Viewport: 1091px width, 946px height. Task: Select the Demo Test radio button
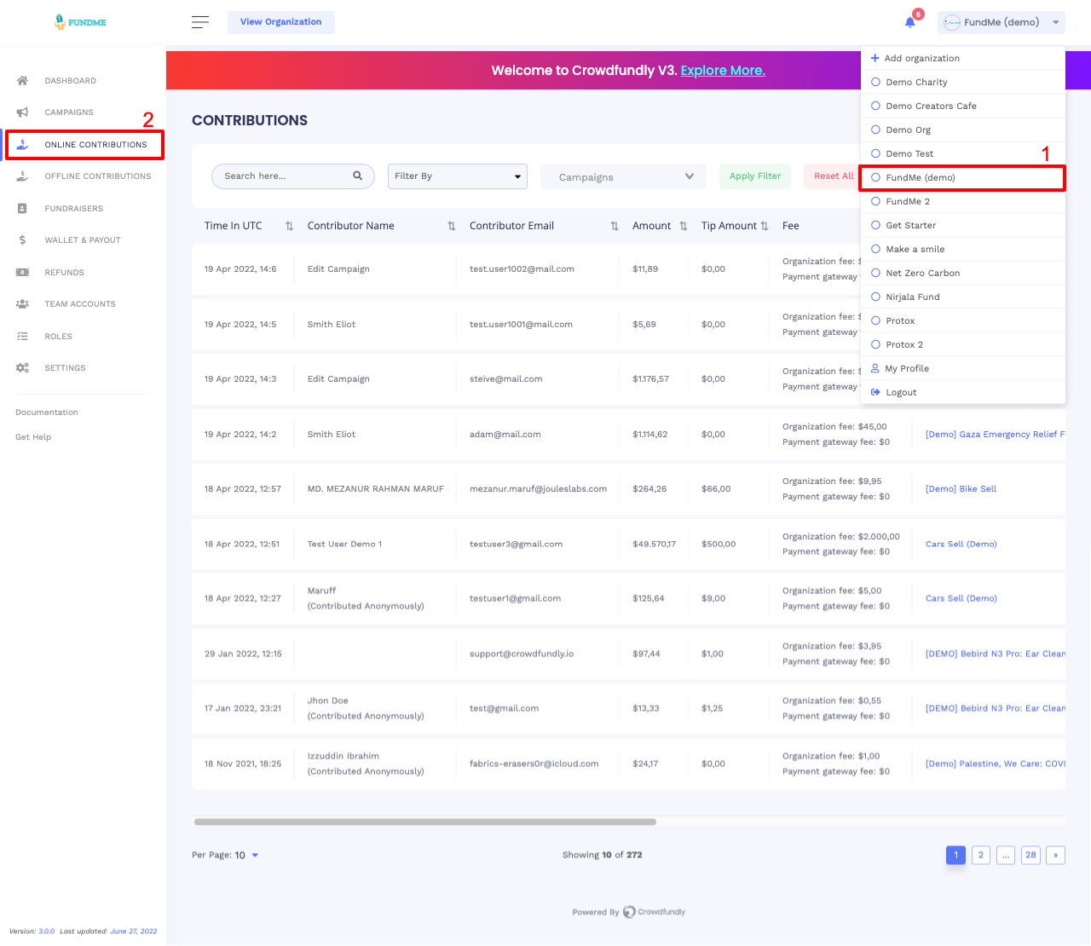point(875,153)
